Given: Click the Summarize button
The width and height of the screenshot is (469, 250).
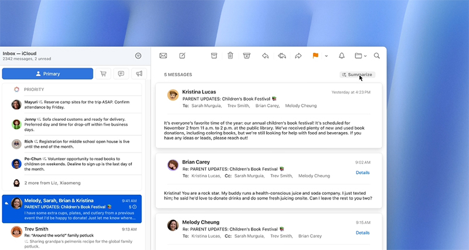Looking at the screenshot, I should point(356,75).
